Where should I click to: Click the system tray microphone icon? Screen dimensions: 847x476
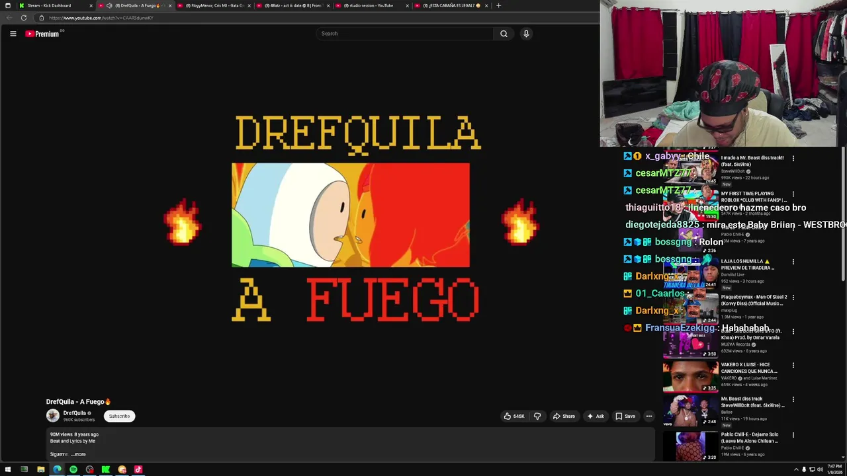[x=804, y=469]
